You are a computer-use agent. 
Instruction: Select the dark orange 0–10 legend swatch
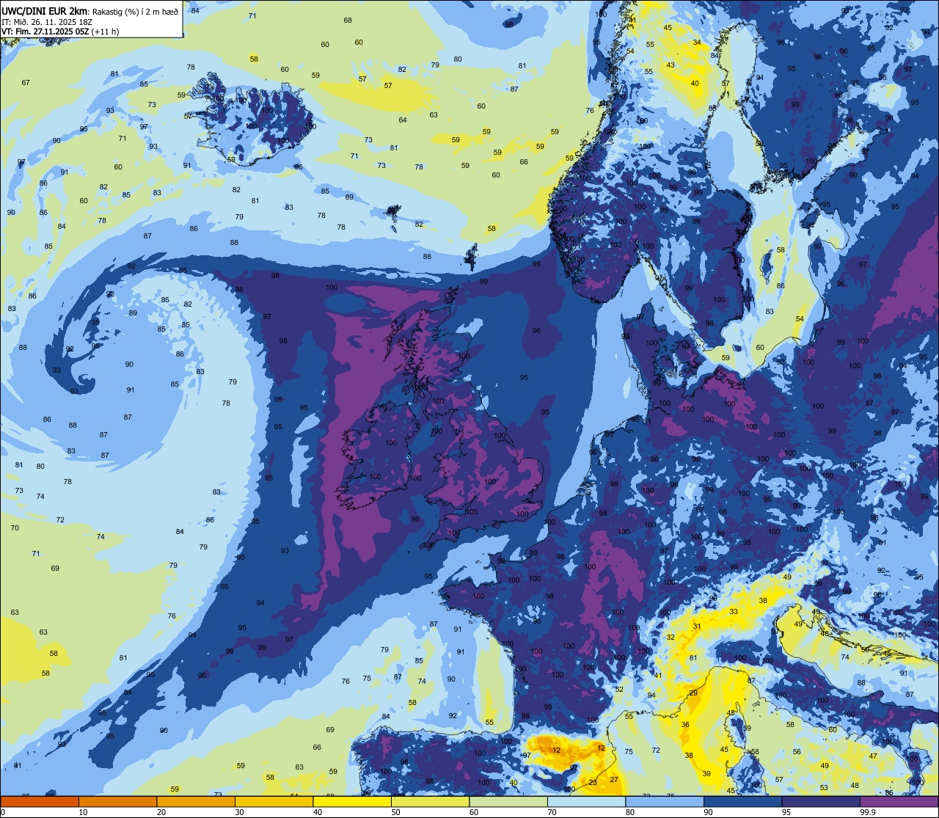[40, 801]
